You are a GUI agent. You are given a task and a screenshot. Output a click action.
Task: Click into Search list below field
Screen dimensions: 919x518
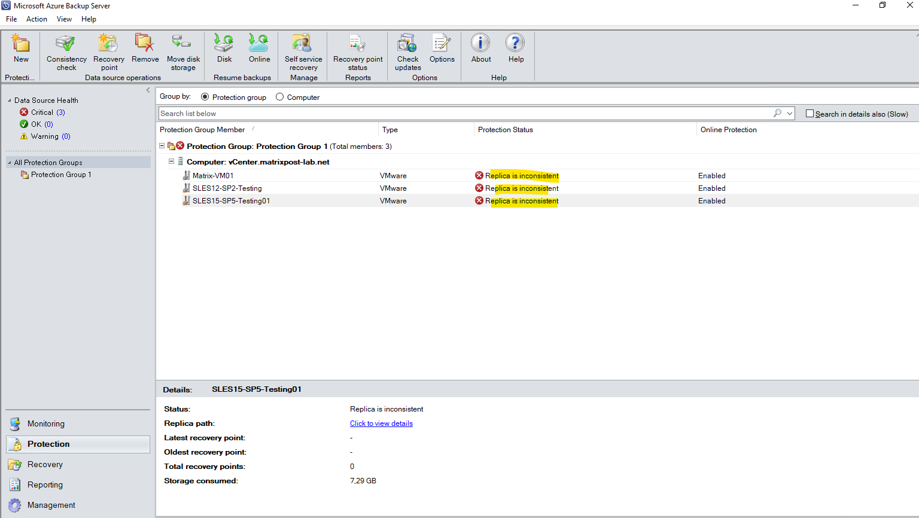tap(465, 113)
